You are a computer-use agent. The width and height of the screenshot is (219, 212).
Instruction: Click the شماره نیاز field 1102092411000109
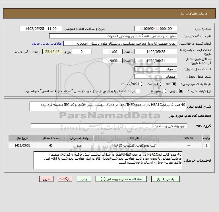coord(156,28)
